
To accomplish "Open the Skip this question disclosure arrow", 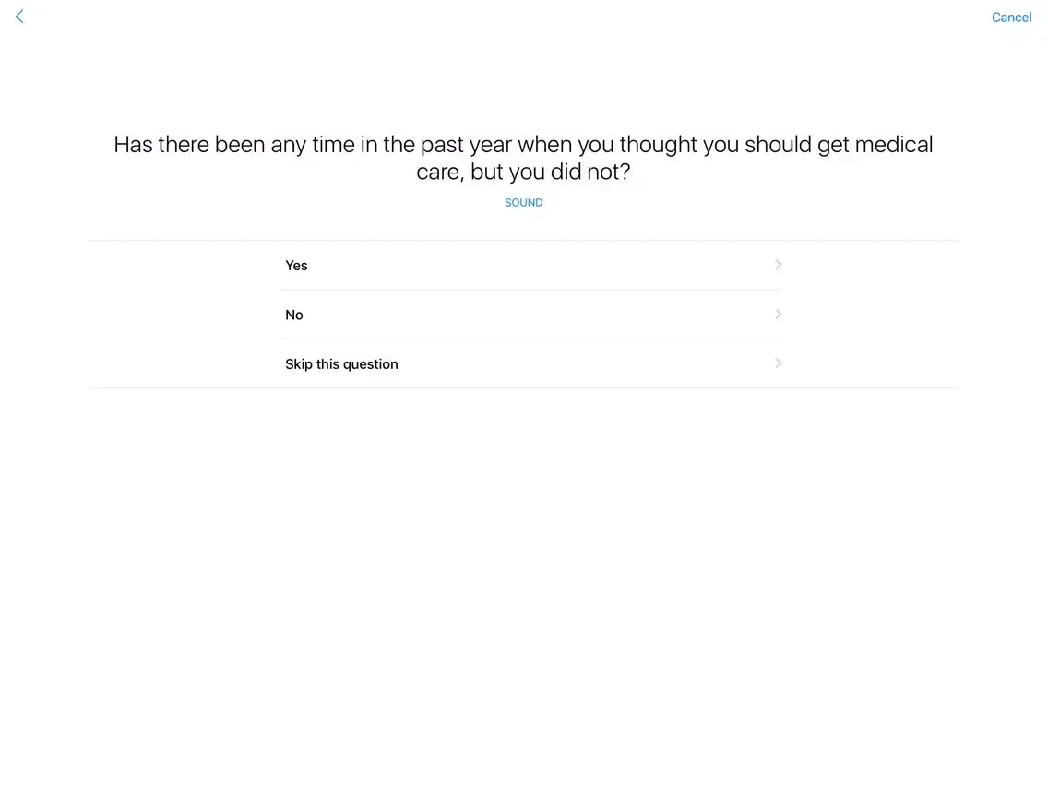I will [x=778, y=363].
